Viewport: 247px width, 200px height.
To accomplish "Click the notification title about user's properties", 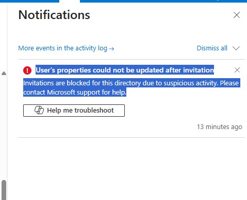I will pyautogui.click(x=125, y=70).
